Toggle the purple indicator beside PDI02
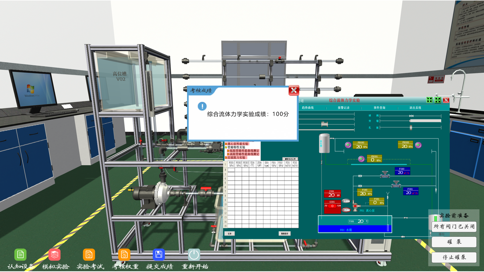The width and height of the screenshot is (484, 272). (348, 145)
